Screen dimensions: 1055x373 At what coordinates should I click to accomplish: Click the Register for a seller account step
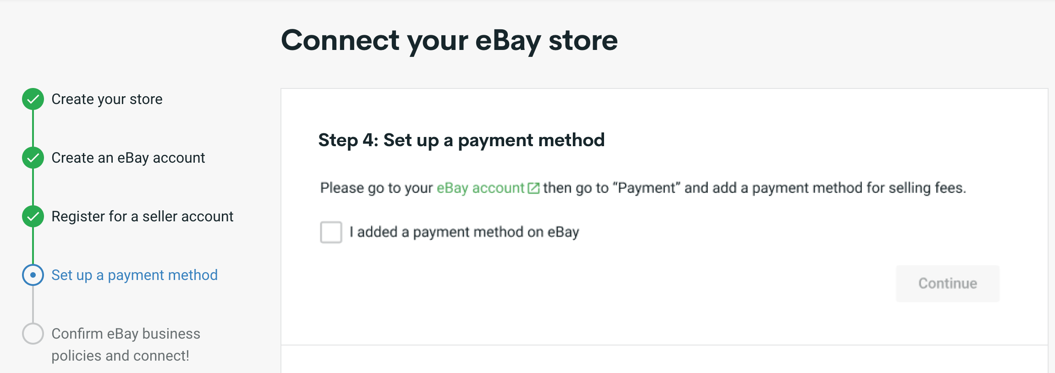(x=142, y=216)
